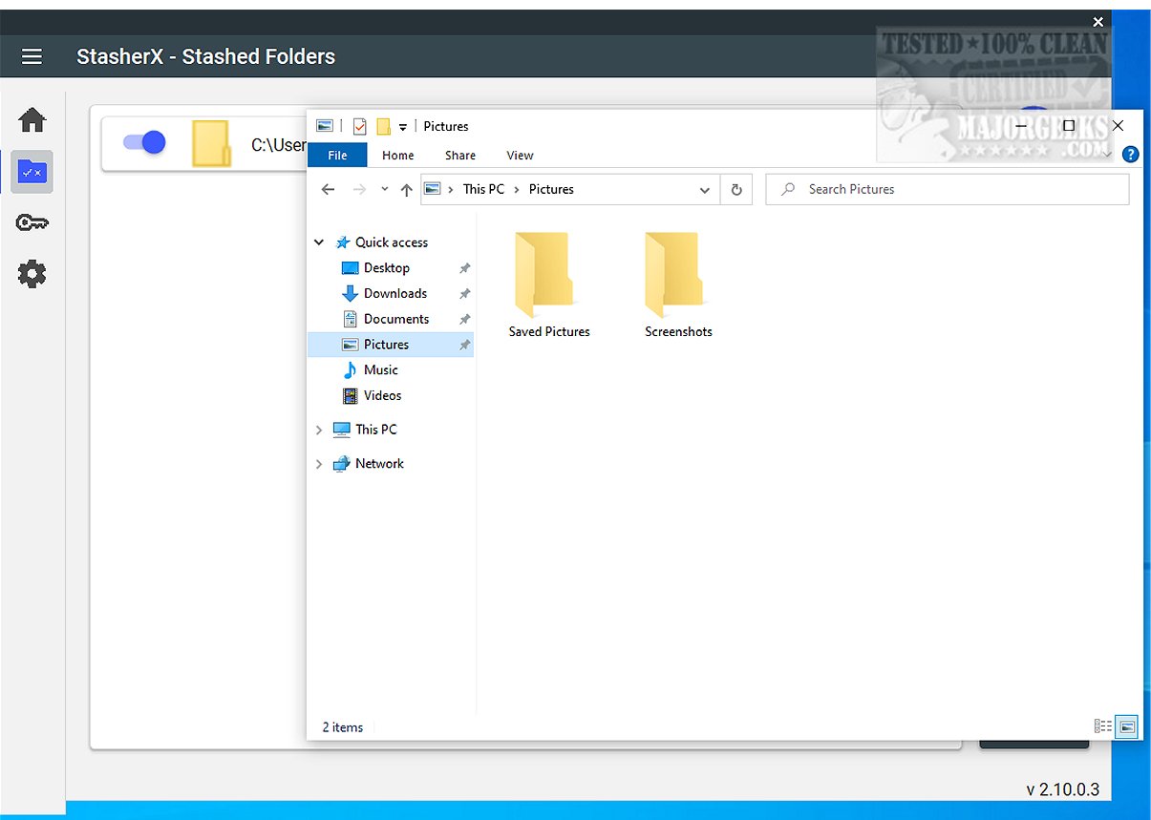
Task: Go to StasherX Home page icon
Action: [x=32, y=120]
